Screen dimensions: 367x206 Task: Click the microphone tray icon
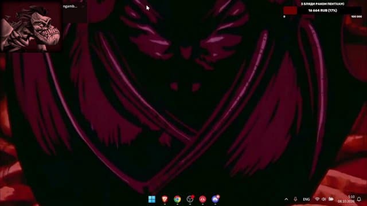(x=295, y=199)
